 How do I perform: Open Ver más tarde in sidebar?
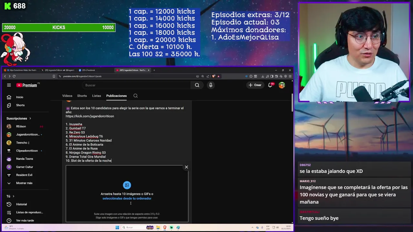[x=24, y=220]
